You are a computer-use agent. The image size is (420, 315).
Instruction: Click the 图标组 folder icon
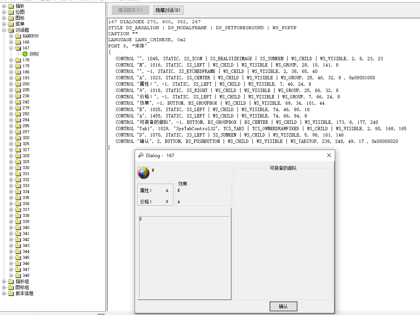click(x=11, y=287)
